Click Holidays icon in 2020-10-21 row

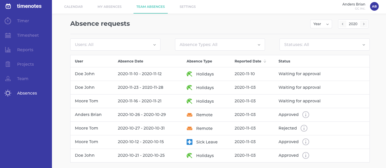(x=190, y=156)
